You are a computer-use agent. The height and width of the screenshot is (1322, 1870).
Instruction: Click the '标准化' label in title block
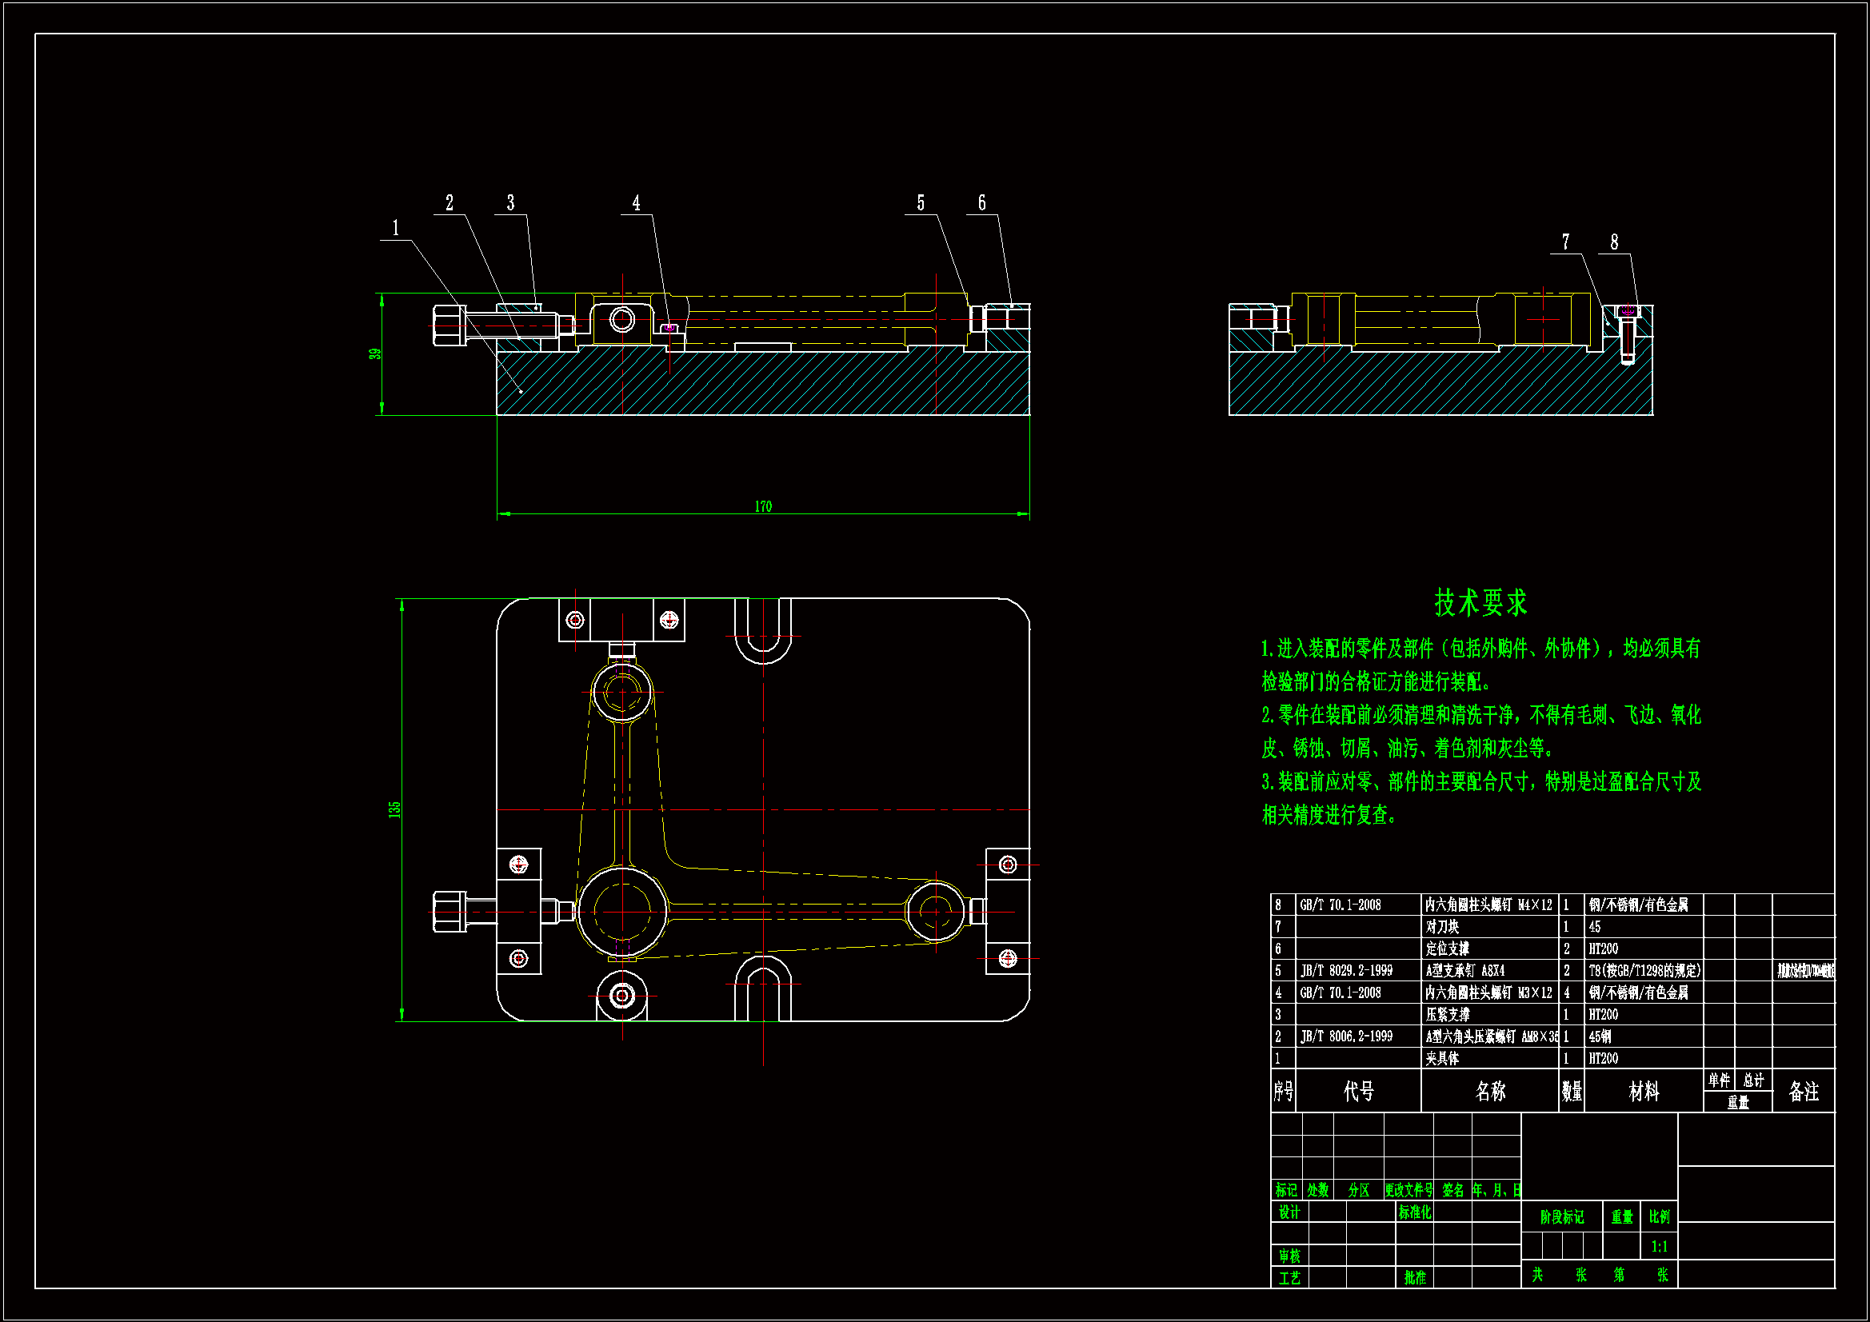[1415, 1212]
